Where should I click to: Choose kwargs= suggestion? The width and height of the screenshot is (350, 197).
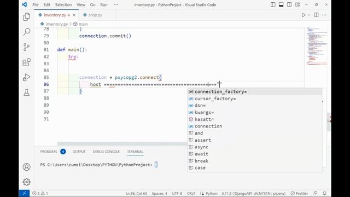coord(255,112)
